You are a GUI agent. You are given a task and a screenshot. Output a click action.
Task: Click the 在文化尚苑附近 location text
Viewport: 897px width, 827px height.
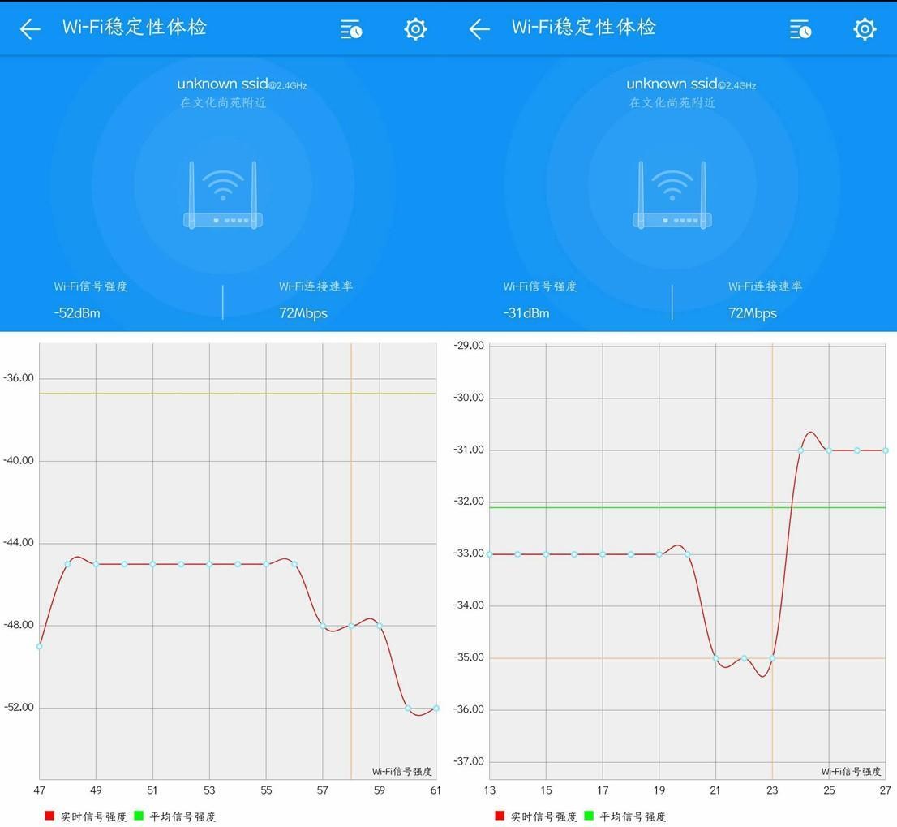coord(223,103)
